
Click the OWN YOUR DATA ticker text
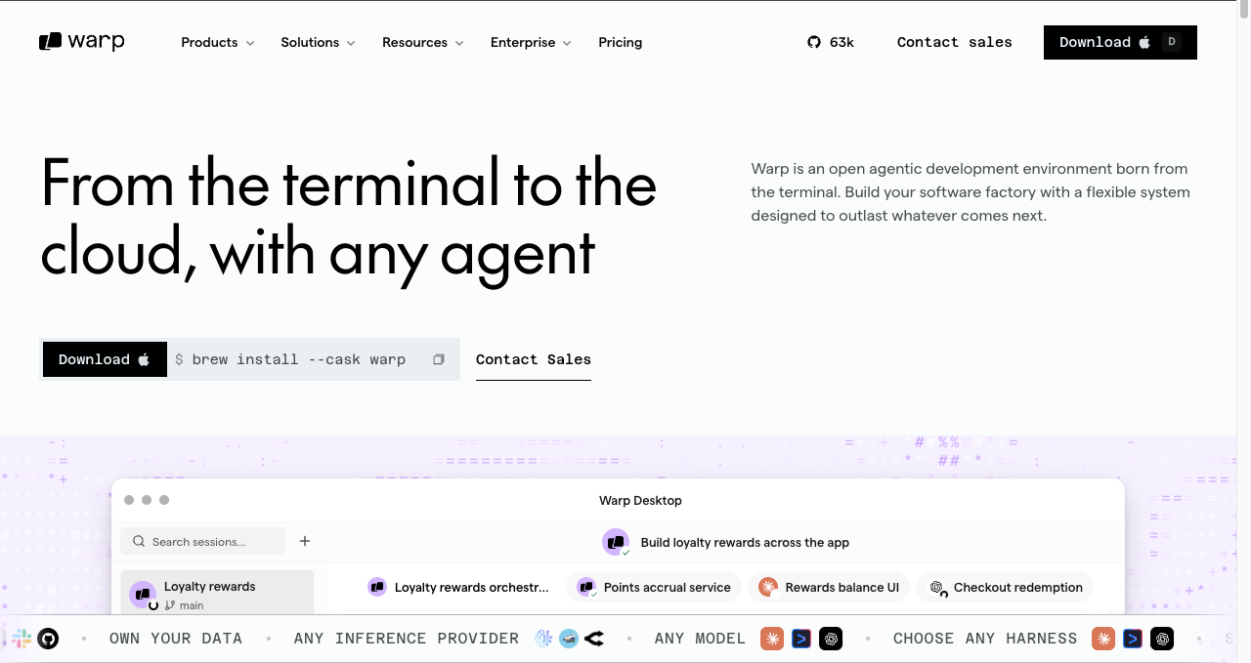coord(176,639)
